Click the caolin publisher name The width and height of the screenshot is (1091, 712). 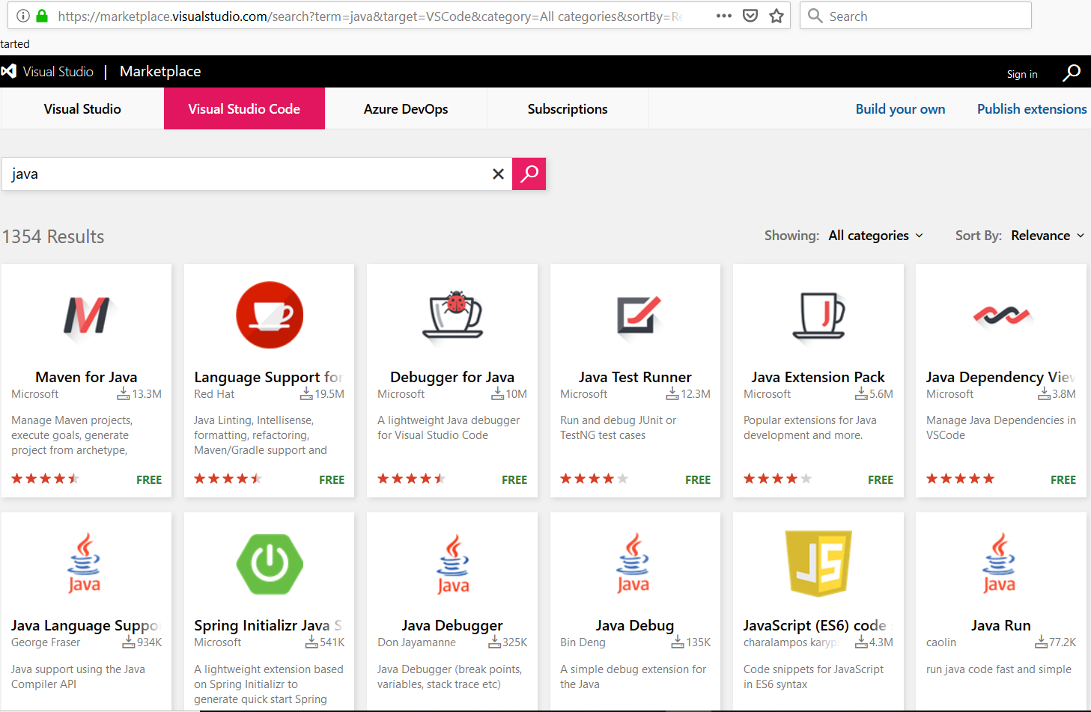pos(941,642)
